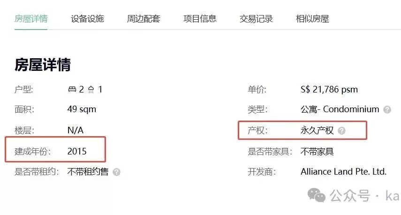Click the S$ 21,786 psm unit price
401x215 pixels.
[329, 89]
